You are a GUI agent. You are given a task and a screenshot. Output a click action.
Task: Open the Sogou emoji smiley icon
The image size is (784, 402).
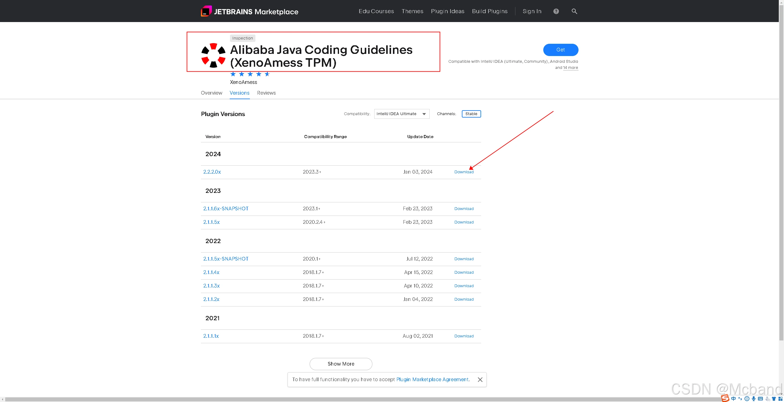click(x=747, y=399)
